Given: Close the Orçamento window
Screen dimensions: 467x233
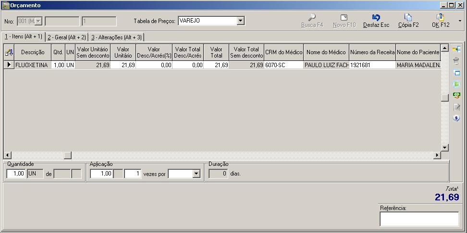Looking at the screenshot, I should (460, 5).
